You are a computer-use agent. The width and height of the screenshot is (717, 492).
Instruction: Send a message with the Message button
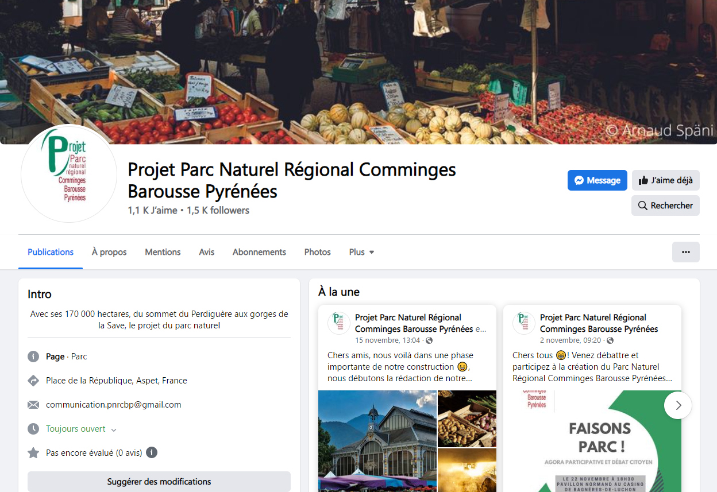click(597, 180)
